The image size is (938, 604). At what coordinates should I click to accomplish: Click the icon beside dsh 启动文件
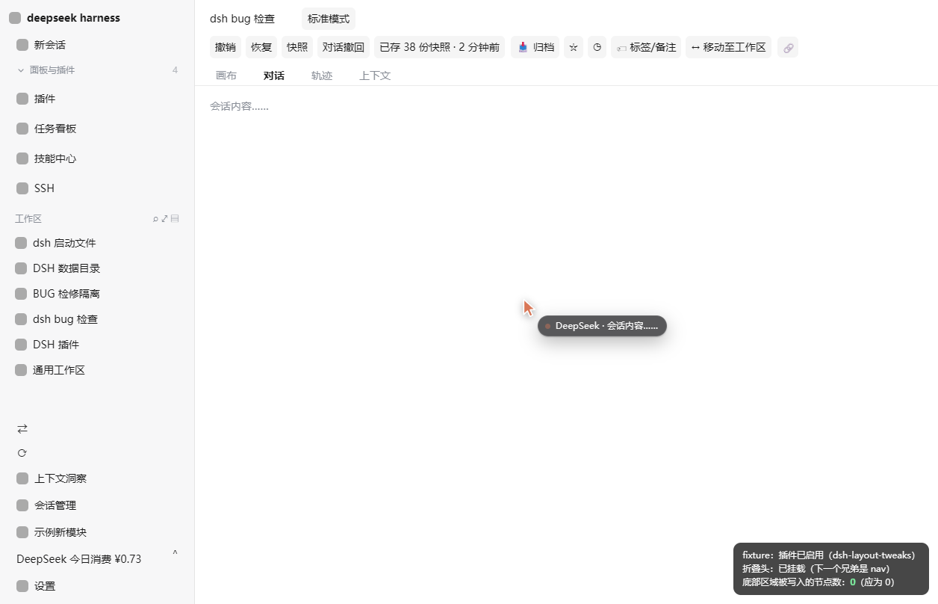[21, 243]
